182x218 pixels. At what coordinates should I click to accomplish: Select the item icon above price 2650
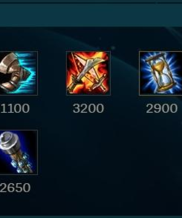(x=19, y=152)
